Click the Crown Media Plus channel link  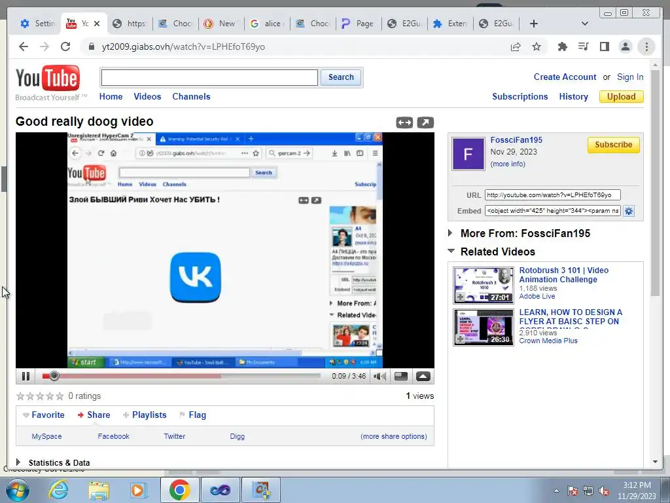pos(548,341)
